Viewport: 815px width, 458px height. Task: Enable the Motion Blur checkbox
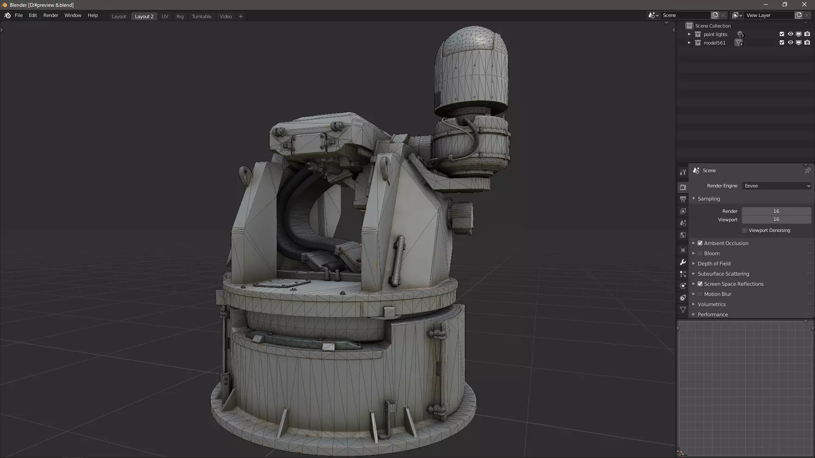click(x=700, y=294)
